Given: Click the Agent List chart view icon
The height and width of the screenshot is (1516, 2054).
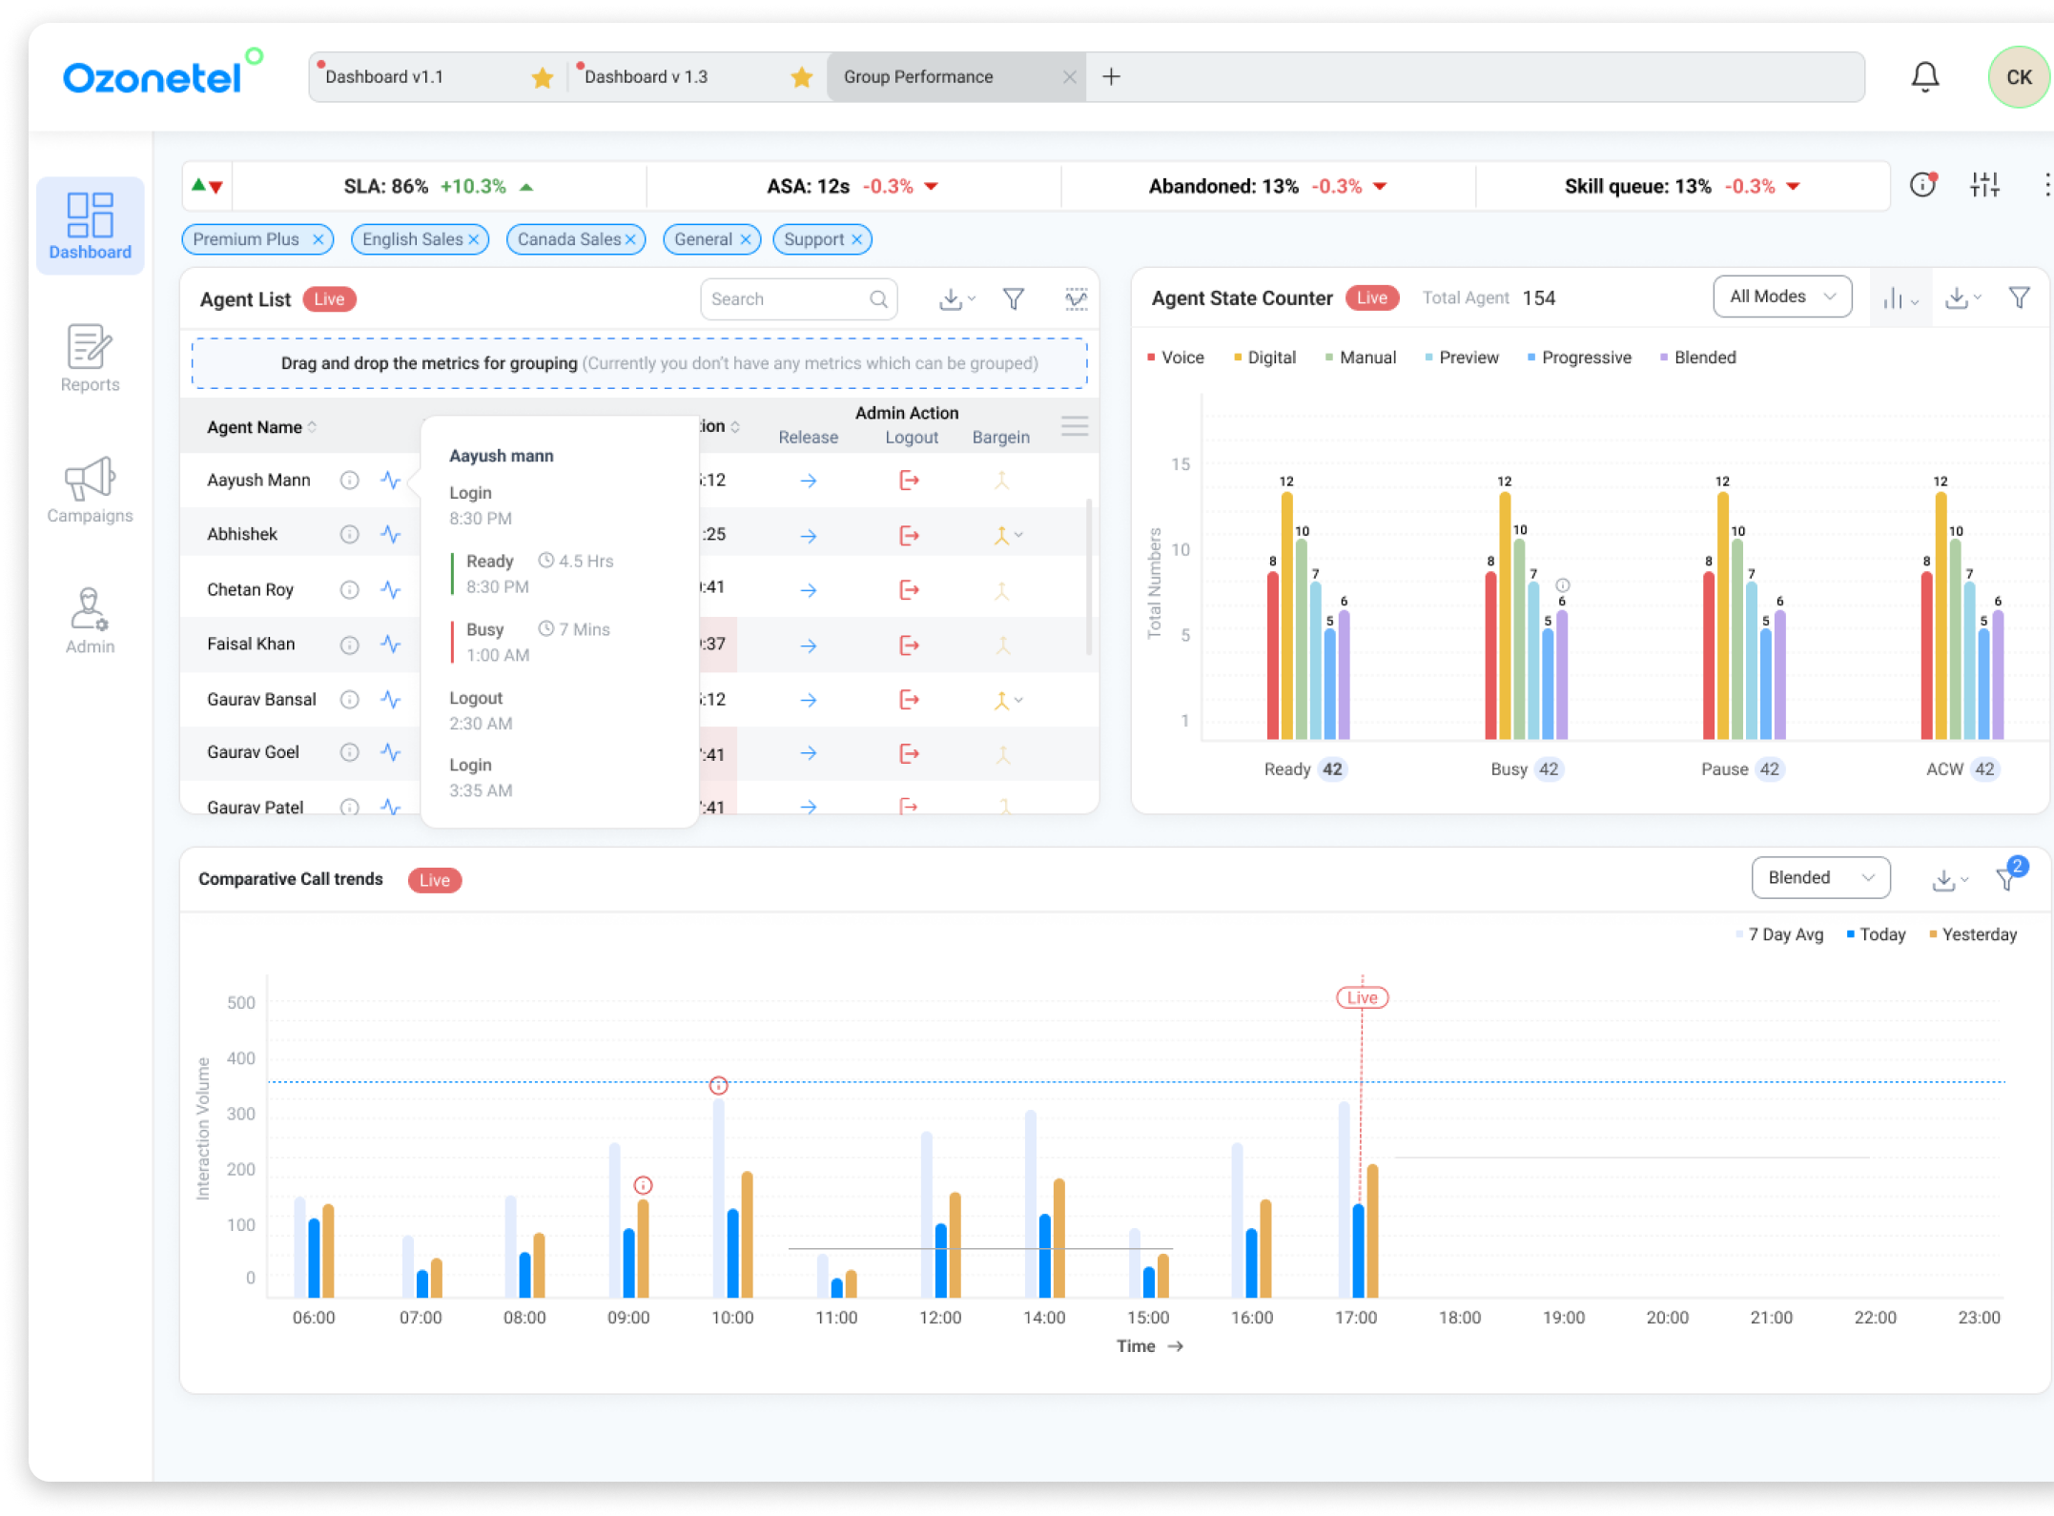Looking at the screenshot, I should pyautogui.click(x=1076, y=299).
